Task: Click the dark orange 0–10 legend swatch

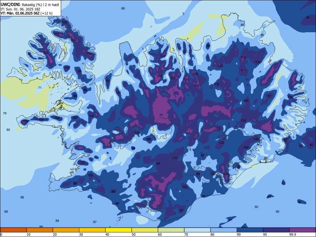Action: [13, 230]
